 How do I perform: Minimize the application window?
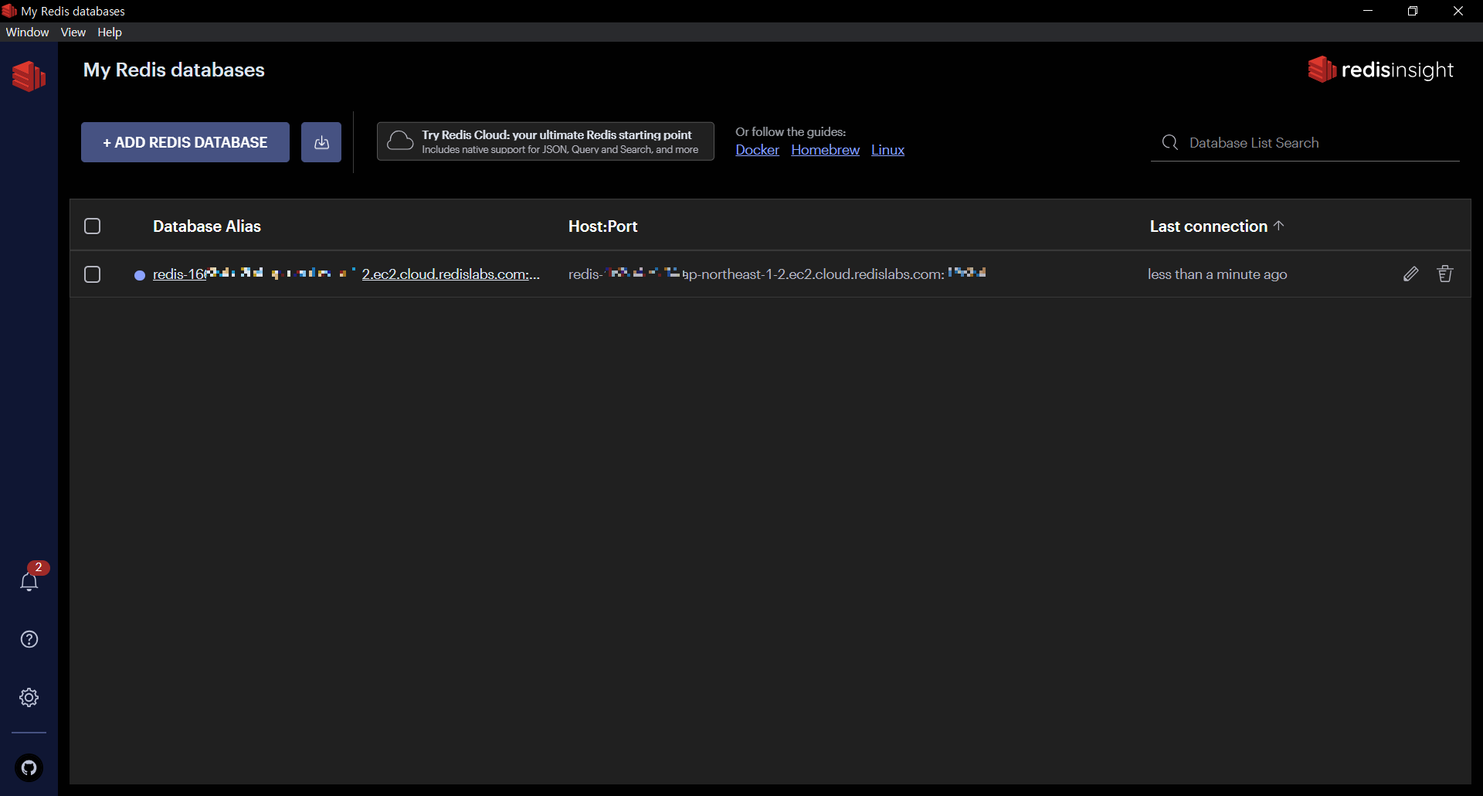[1368, 11]
